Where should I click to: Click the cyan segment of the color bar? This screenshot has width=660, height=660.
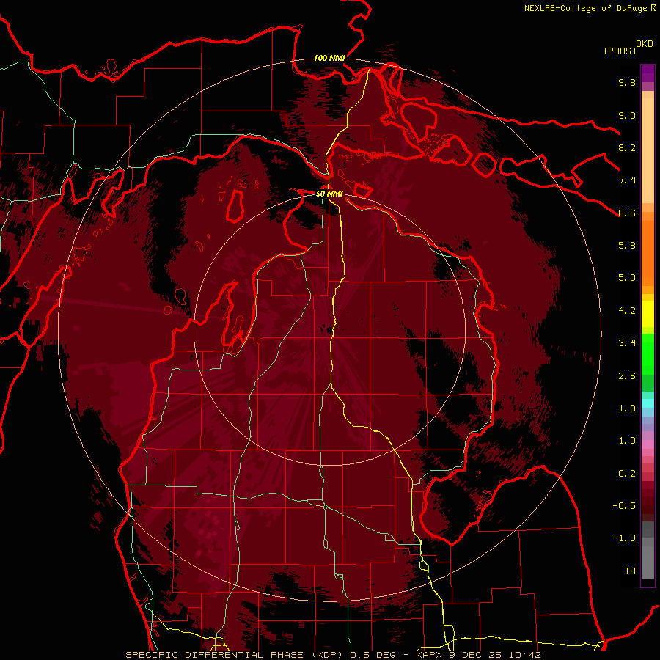(x=648, y=403)
